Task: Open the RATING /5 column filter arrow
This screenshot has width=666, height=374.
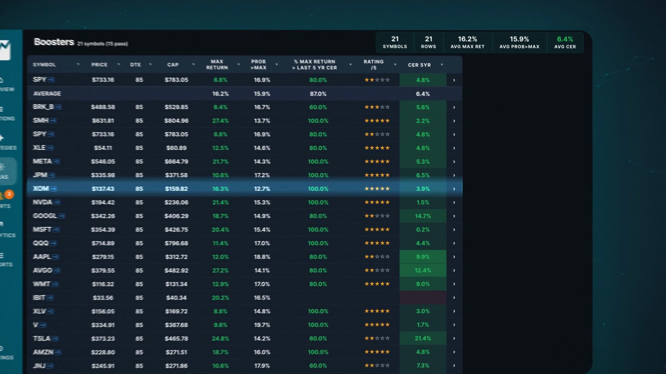Action: pyautogui.click(x=395, y=65)
